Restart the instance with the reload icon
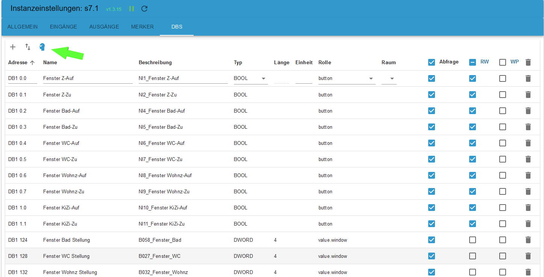The height and width of the screenshot is (277, 544). pos(144,9)
